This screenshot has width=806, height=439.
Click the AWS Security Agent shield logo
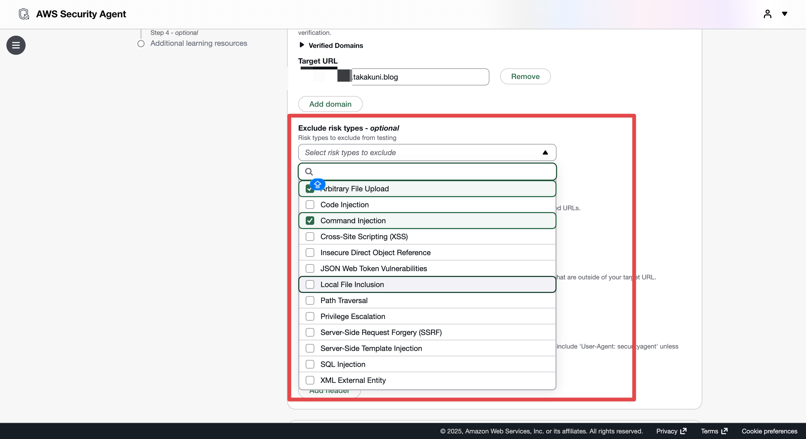pos(24,14)
